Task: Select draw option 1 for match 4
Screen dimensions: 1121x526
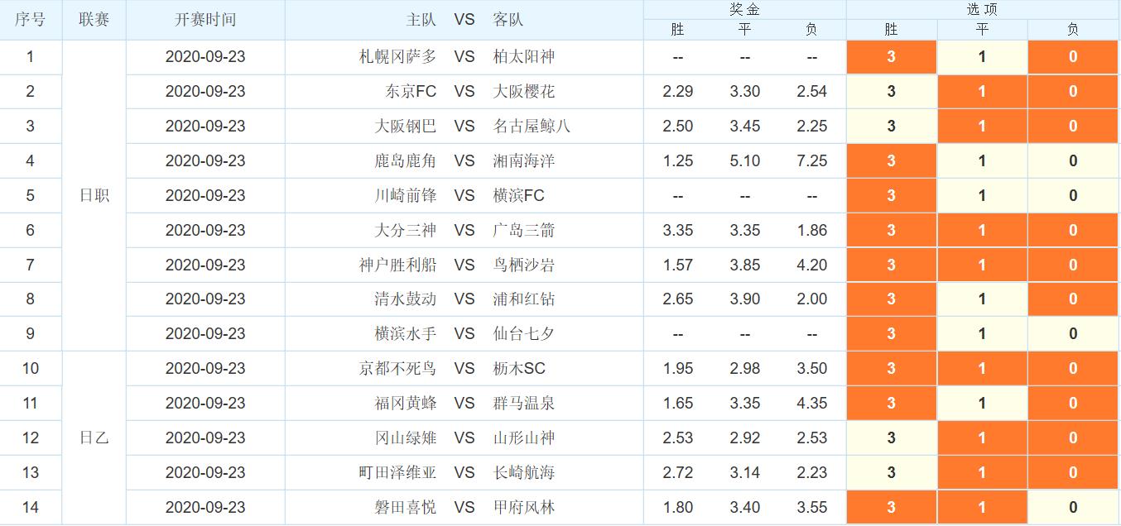Action: pos(982,161)
